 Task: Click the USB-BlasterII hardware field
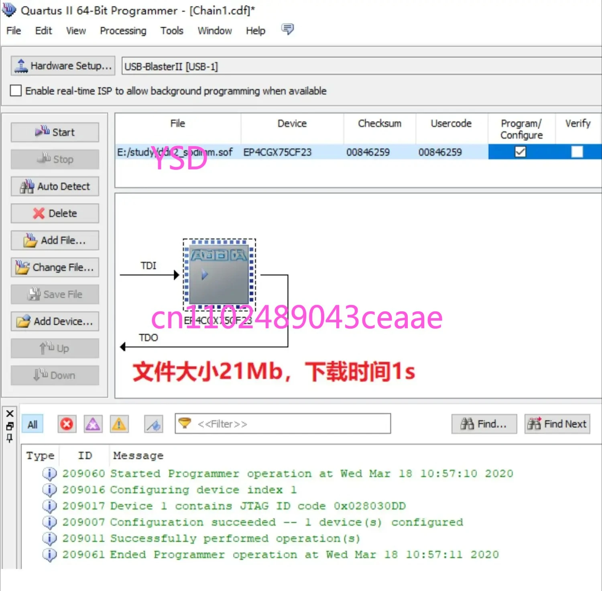tap(361, 66)
